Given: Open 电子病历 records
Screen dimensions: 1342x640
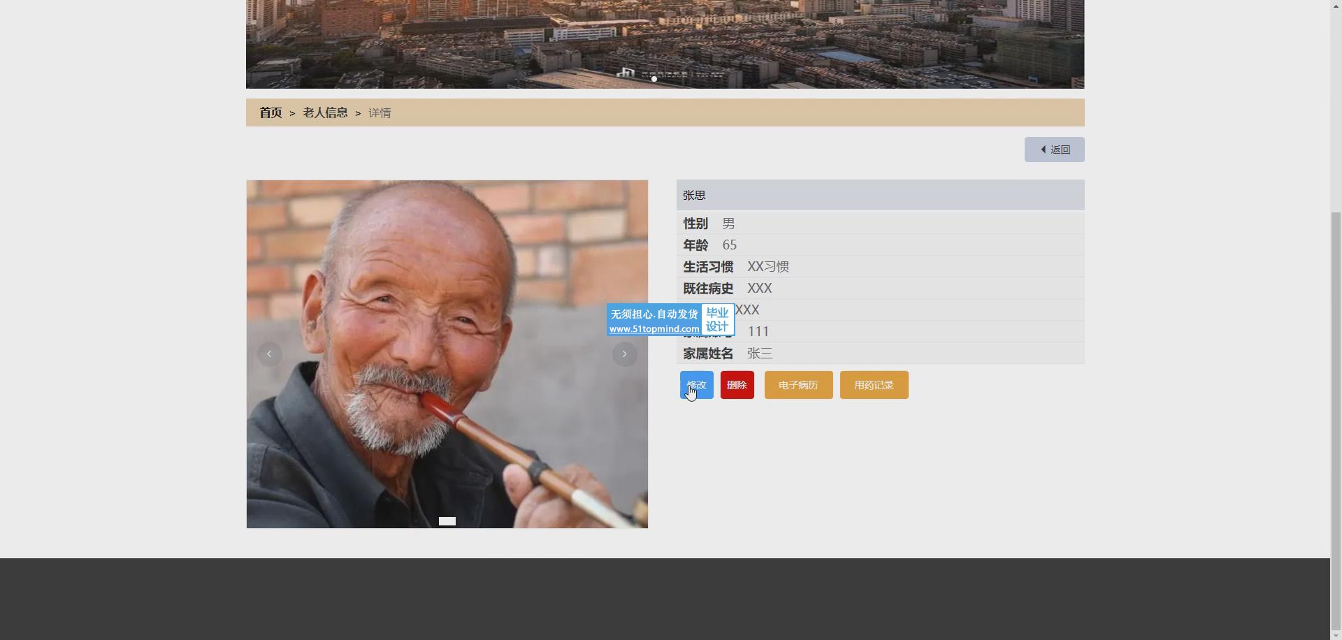Looking at the screenshot, I should click(x=798, y=385).
